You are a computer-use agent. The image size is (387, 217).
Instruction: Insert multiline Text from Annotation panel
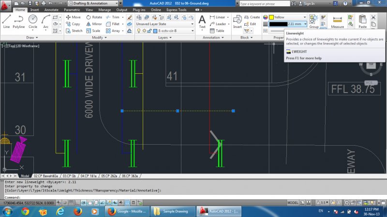coord(202,22)
